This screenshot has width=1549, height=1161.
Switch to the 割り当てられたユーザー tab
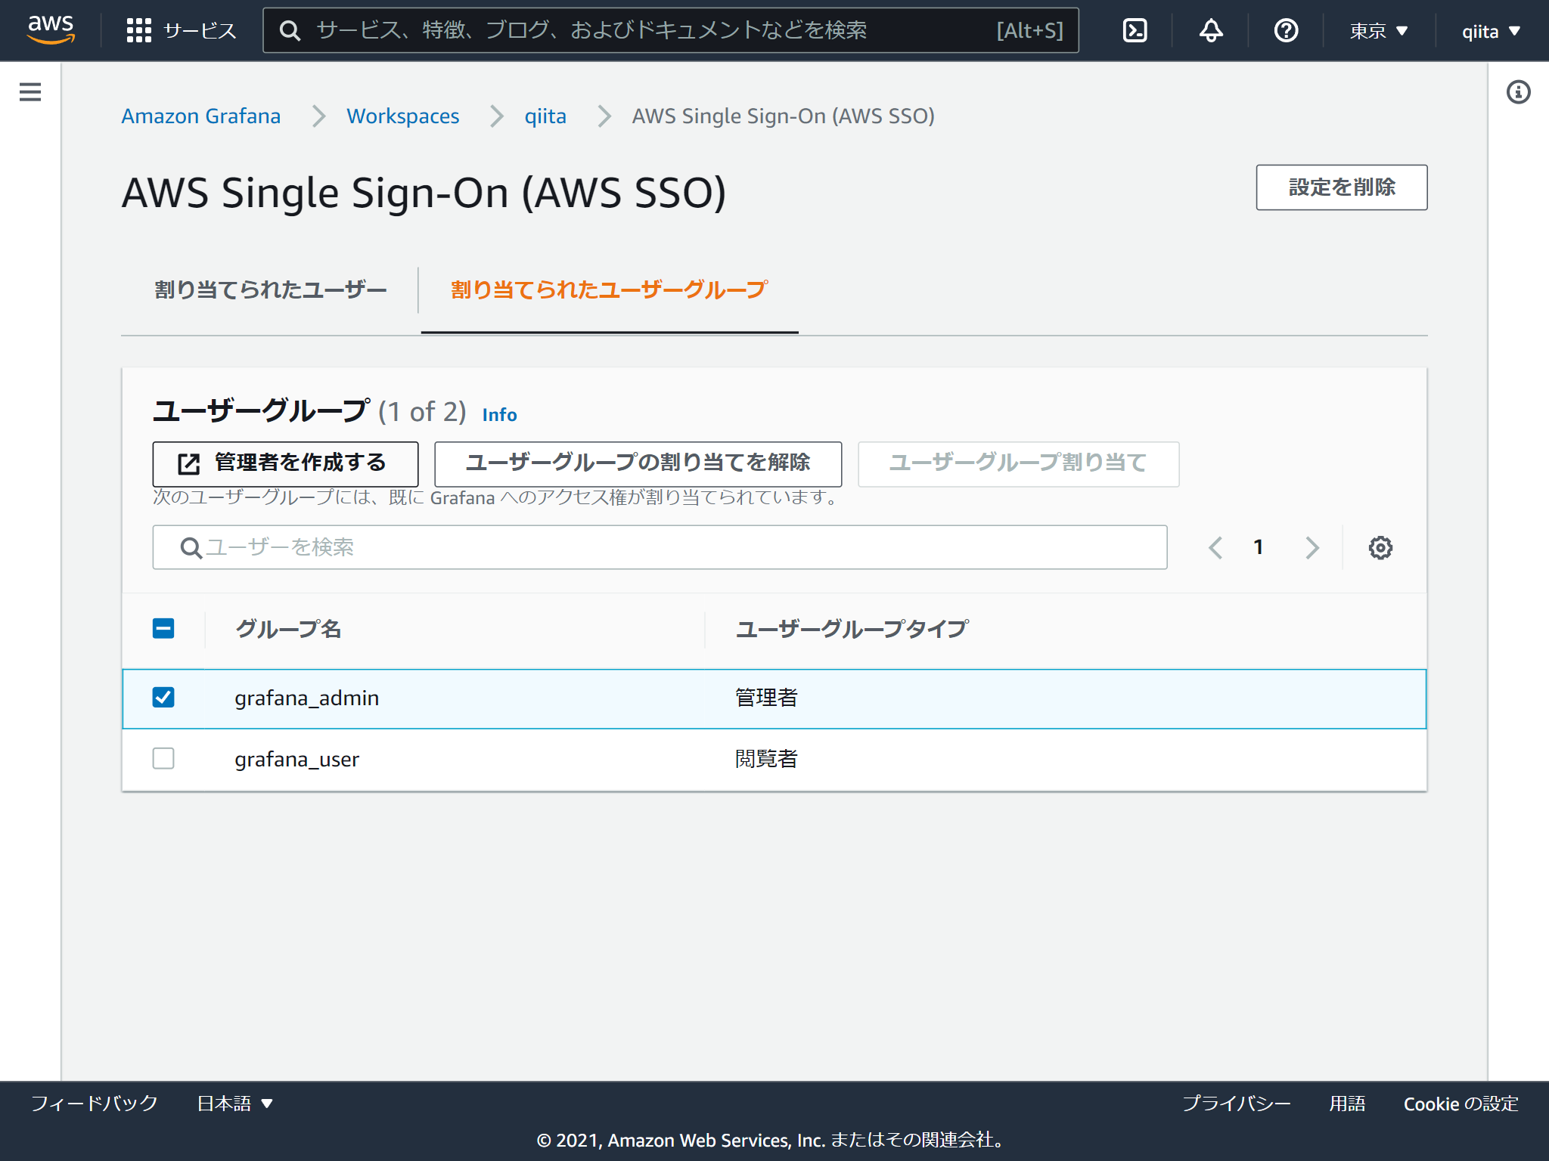pyautogui.click(x=269, y=289)
